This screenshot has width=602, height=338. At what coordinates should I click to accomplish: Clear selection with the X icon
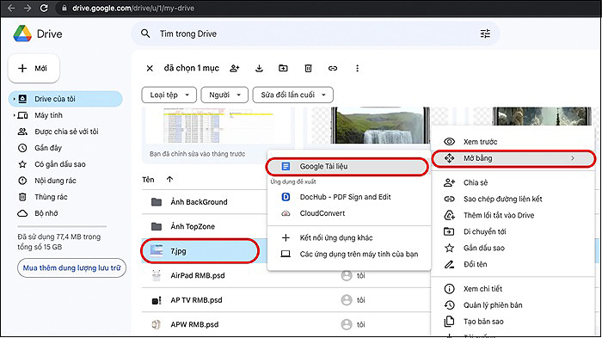point(150,68)
